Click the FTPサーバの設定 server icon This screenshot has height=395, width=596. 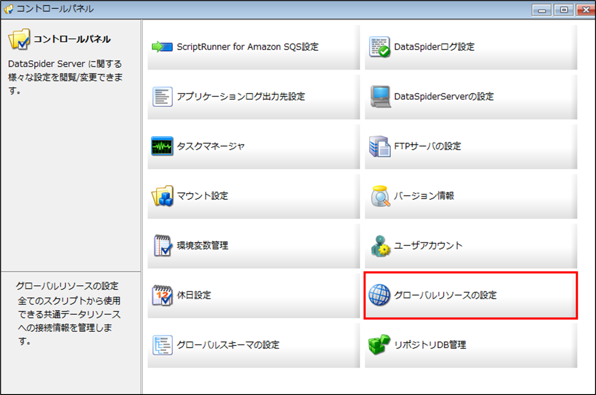click(380, 146)
